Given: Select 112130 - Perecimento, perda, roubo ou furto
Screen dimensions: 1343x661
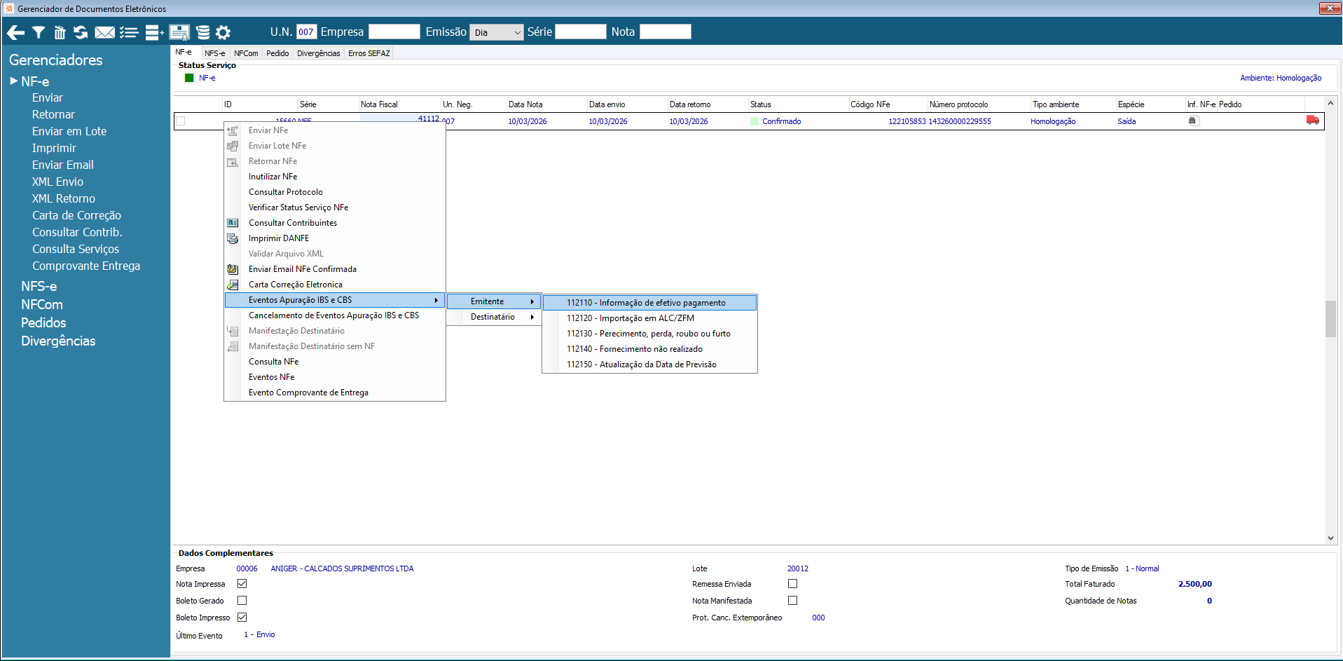Looking at the screenshot, I should [650, 334].
